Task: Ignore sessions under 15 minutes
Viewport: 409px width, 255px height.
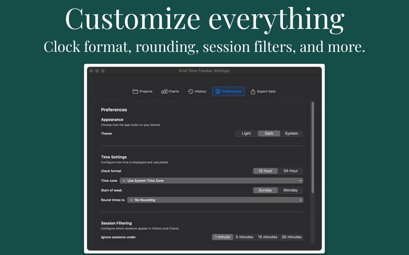Action: point(268,237)
